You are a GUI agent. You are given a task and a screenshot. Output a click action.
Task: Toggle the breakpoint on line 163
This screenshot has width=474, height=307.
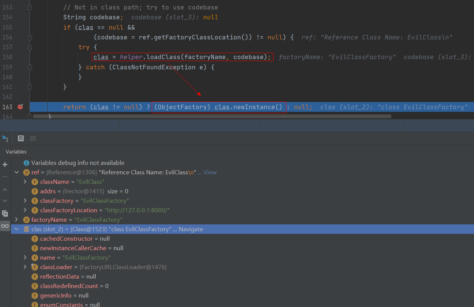click(20, 107)
